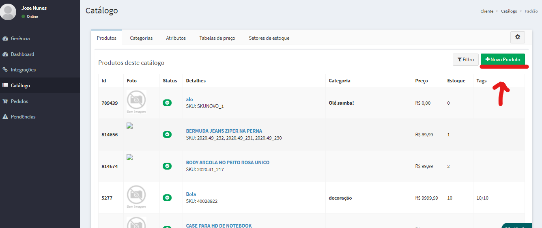Click SKU: 40028922 text
This screenshot has width=542, height=228.
(202, 201)
